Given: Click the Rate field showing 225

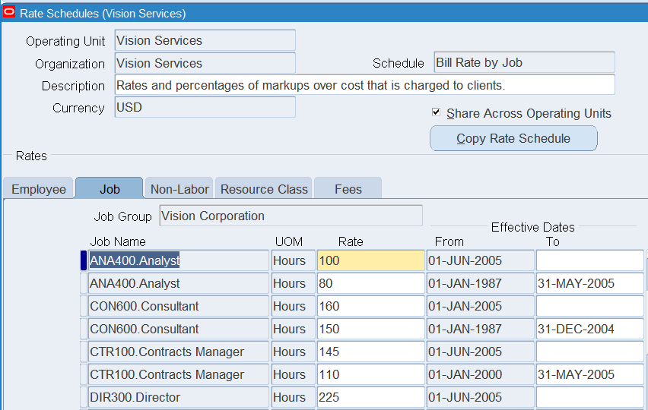Looking at the screenshot, I should click(370, 397).
